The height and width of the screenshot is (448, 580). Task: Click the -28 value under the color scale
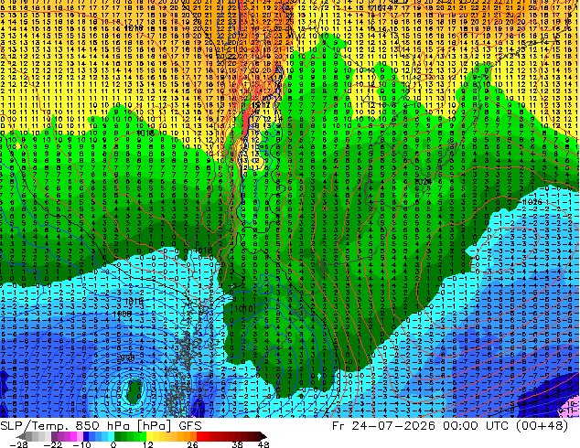pos(18,444)
